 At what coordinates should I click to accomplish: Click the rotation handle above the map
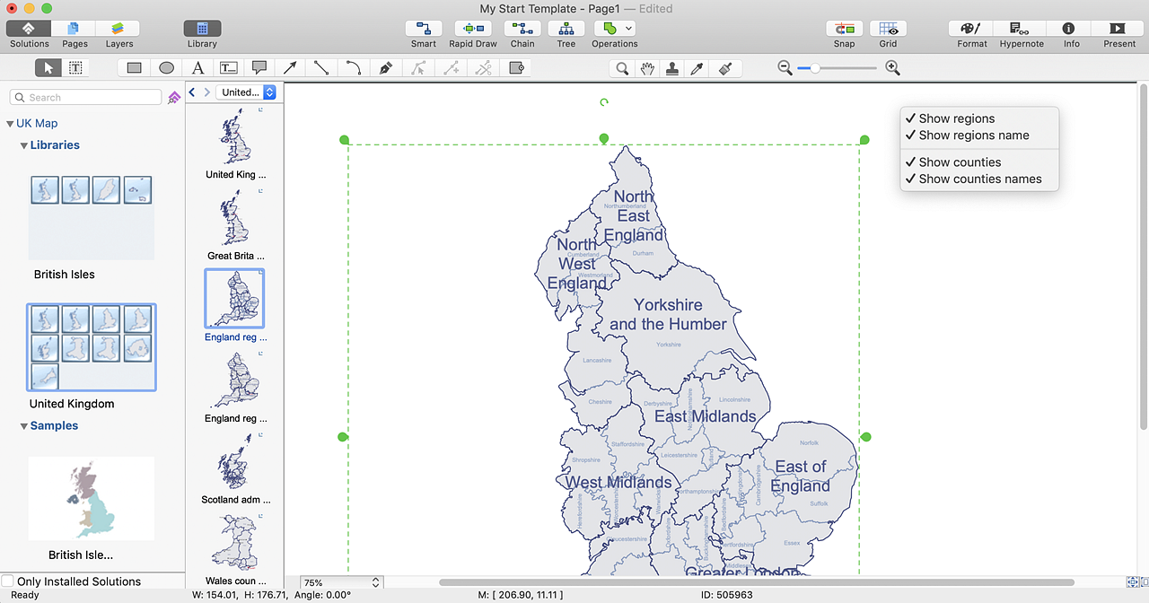(604, 102)
